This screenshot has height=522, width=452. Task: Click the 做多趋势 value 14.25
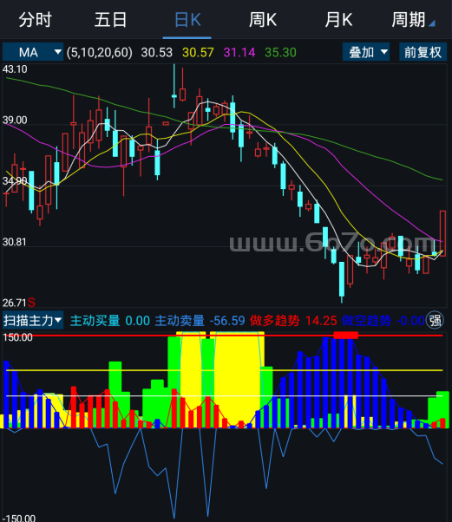tap(321, 321)
